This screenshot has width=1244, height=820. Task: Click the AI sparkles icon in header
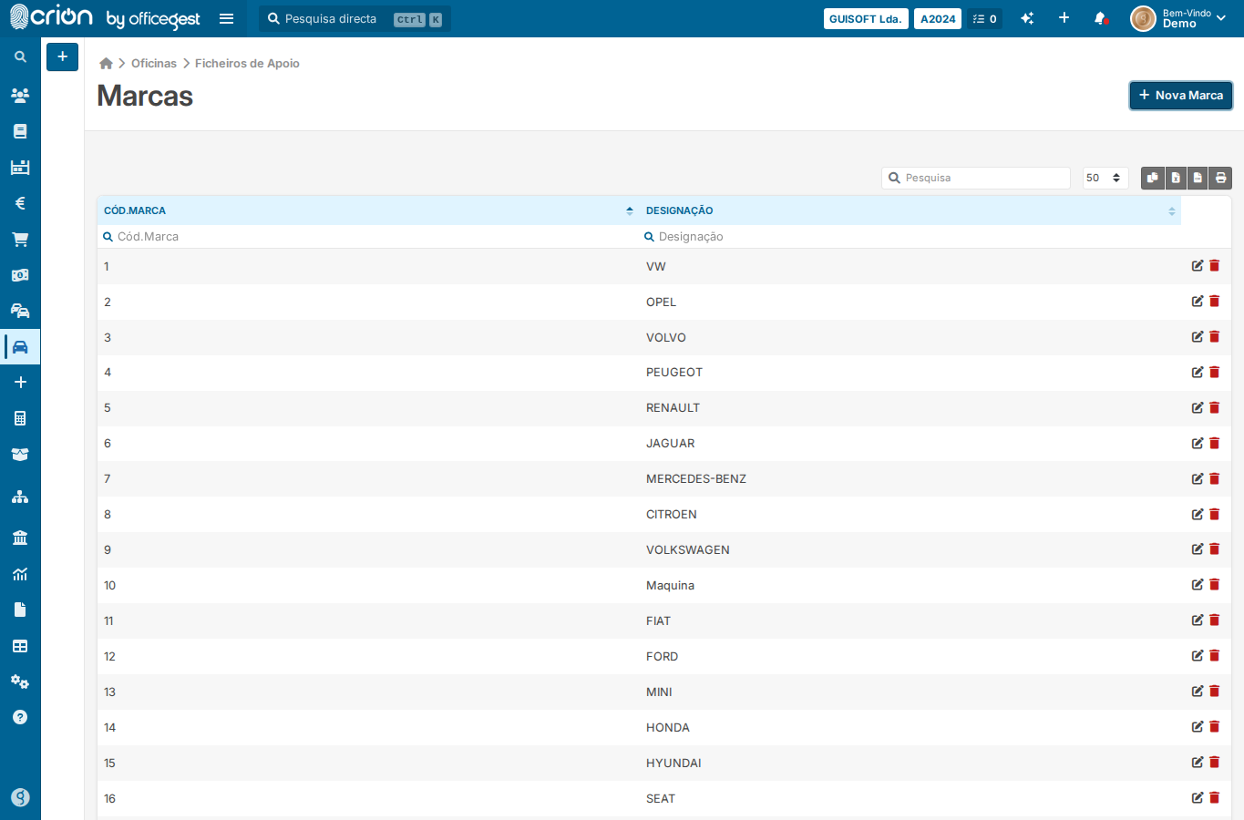pyautogui.click(x=1027, y=18)
